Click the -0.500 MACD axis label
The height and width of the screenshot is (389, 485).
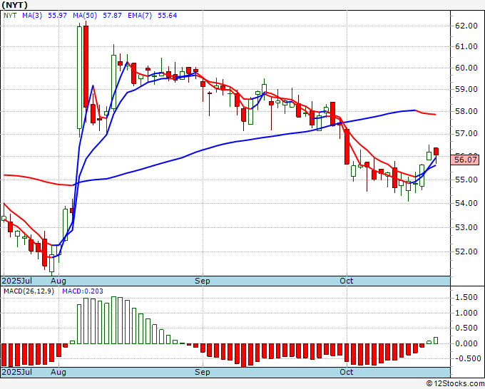coord(466,358)
